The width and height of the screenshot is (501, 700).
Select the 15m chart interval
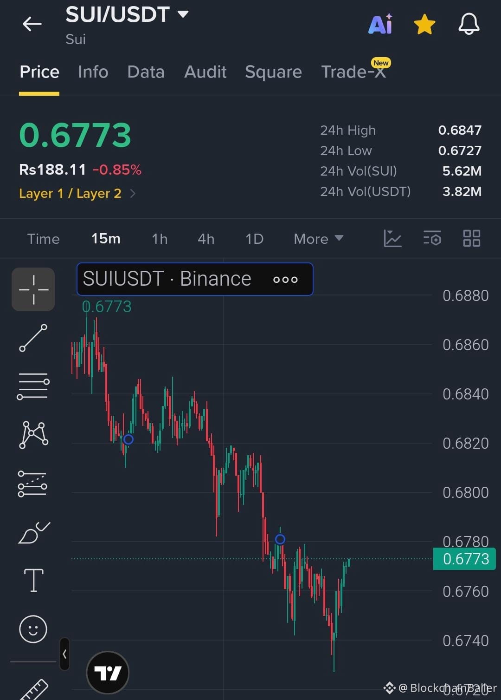106,239
